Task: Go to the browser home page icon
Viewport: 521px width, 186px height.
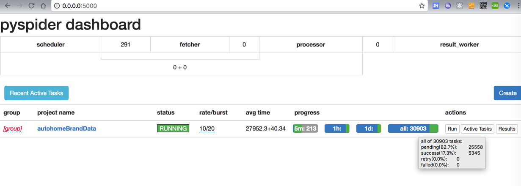Action: pyautogui.click(x=43, y=6)
